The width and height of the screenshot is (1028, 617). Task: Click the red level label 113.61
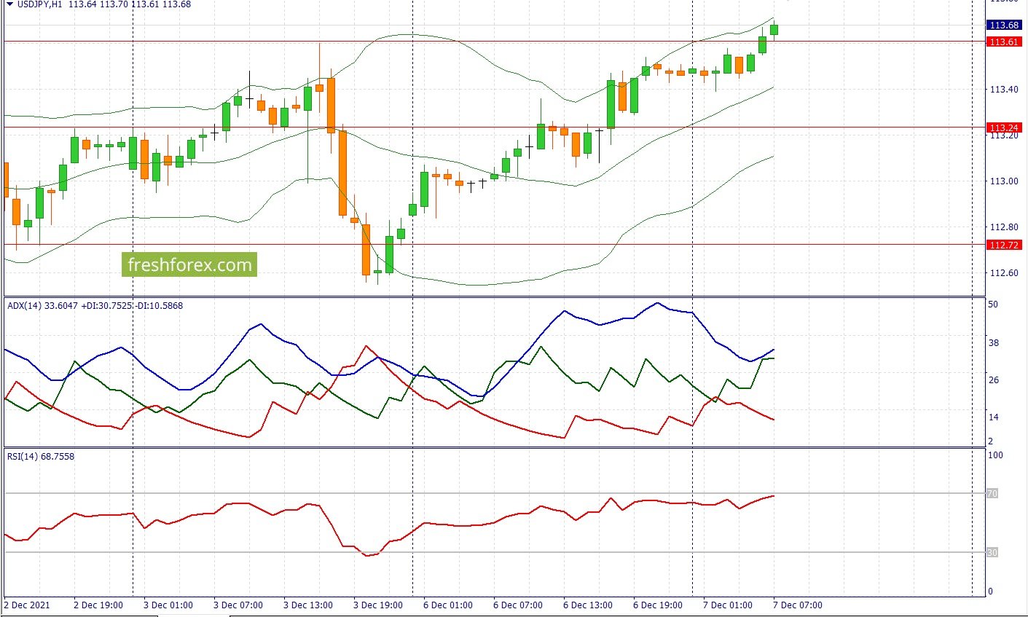pyautogui.click(x=1004, y=42)
